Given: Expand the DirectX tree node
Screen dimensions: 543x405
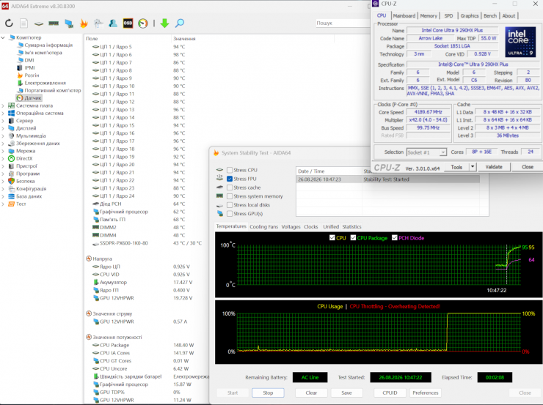Looking at the screenshot, I should [x=3, y=159].
